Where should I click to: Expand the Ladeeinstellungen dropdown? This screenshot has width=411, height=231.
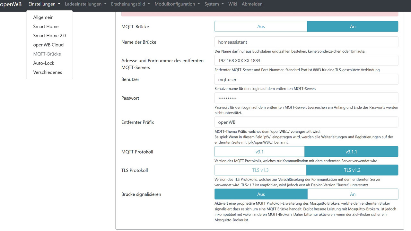pos(85,4)
